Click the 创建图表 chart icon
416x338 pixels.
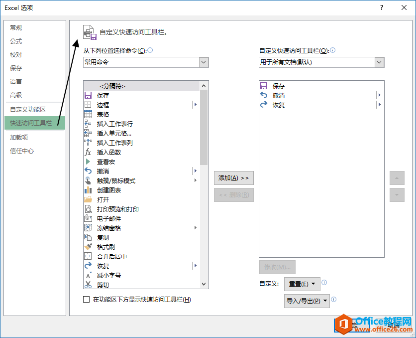[88, 190]
